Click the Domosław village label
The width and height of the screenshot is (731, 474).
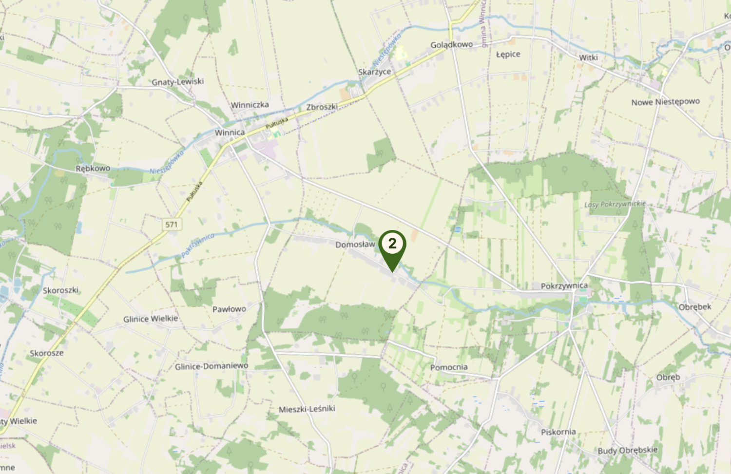coord(355,245)
